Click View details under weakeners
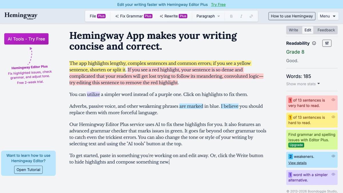Image resolution: width=343 pixels, height=193 pixels. coord(297,163)
